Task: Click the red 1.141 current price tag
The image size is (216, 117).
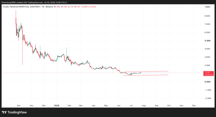Action: coord(209,73)
